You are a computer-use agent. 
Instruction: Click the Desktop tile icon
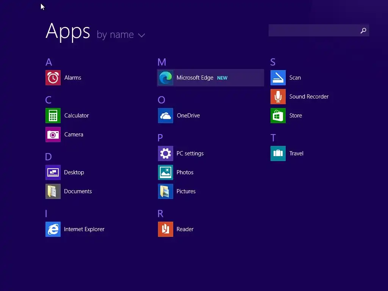pyautogui.click(x=53, y=172)
